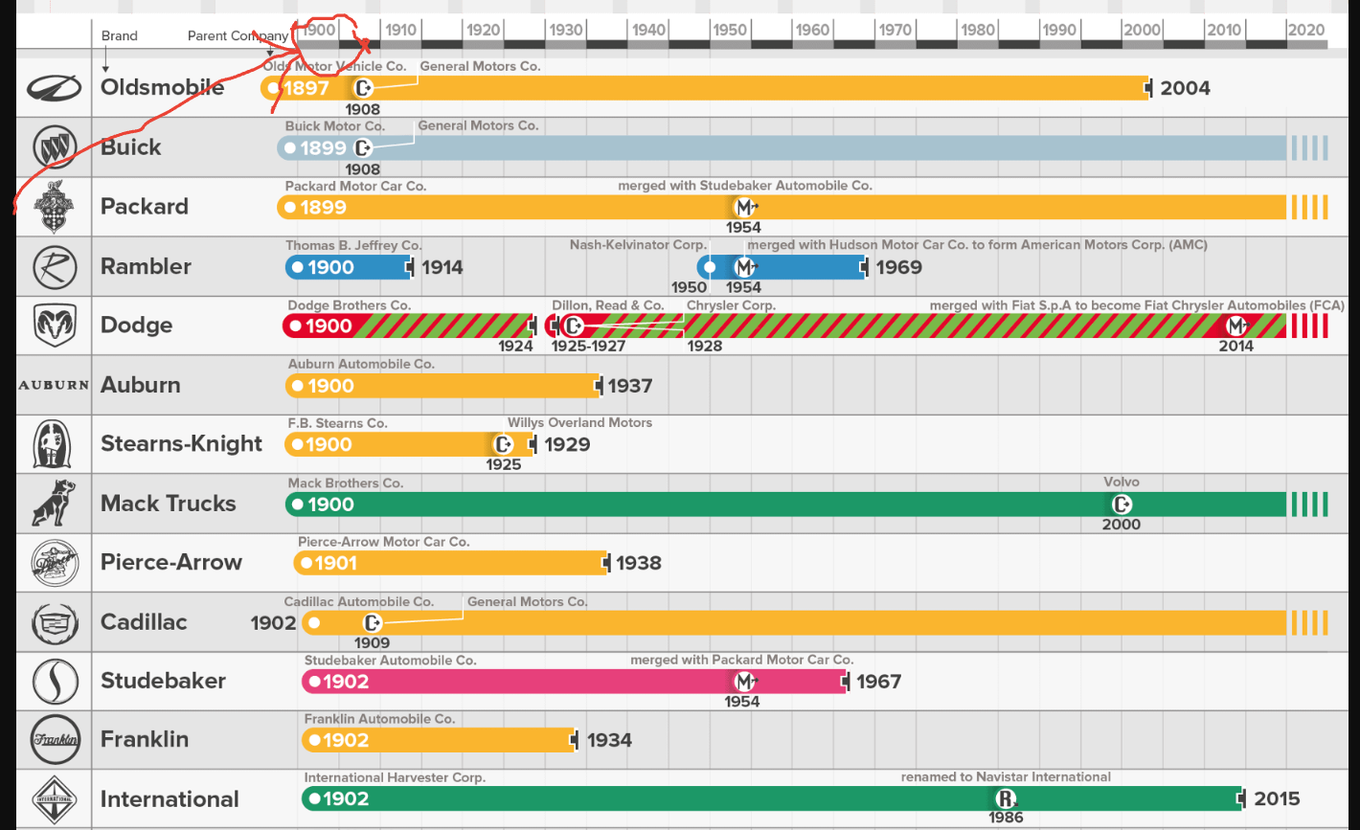Click the Buick tri-shield logo
This screenshot has width=1360, height=830.
(x=55, y=147)
